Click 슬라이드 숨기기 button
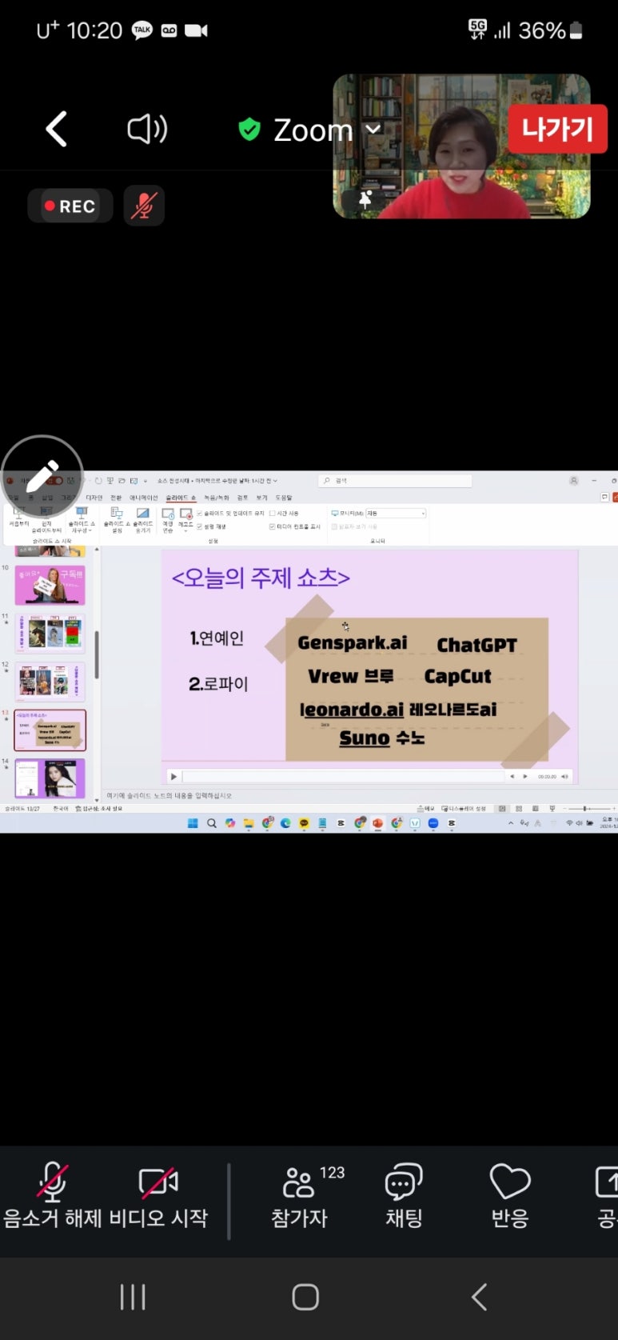 (x=142, y=519)
